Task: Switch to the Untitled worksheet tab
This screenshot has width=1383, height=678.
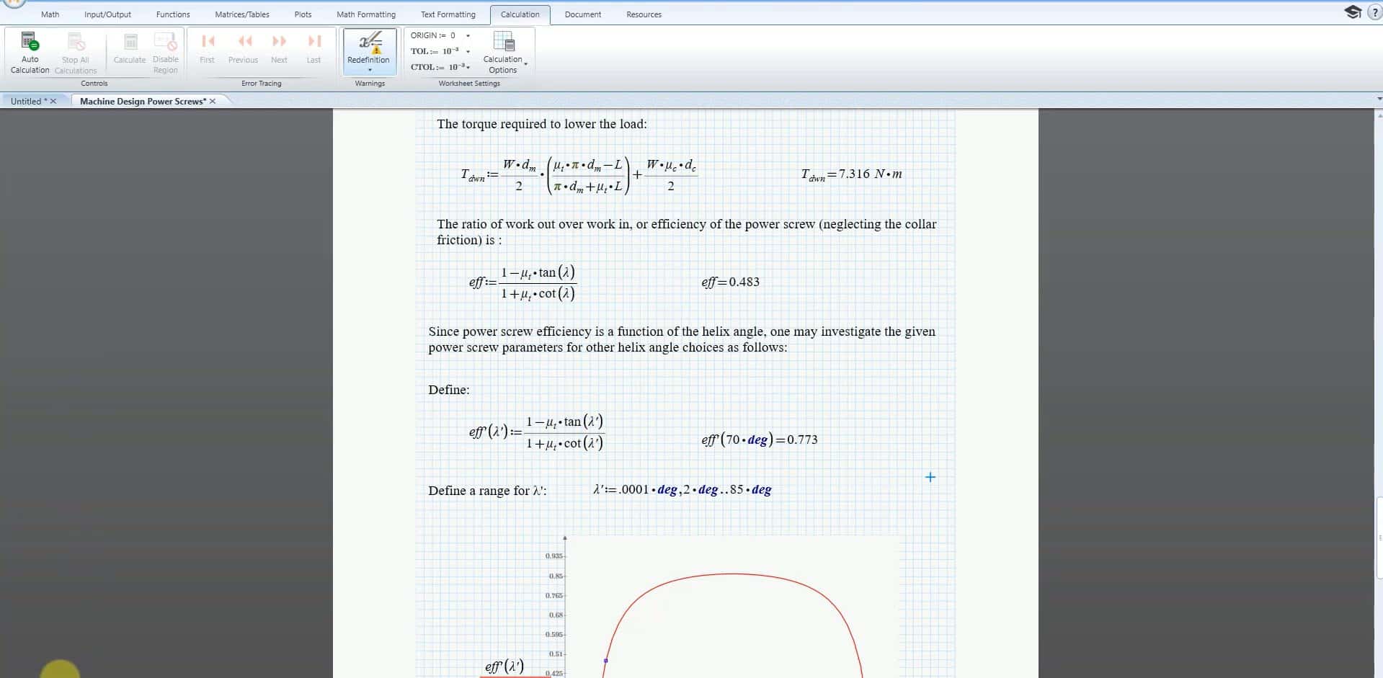Action: [26, 102]
